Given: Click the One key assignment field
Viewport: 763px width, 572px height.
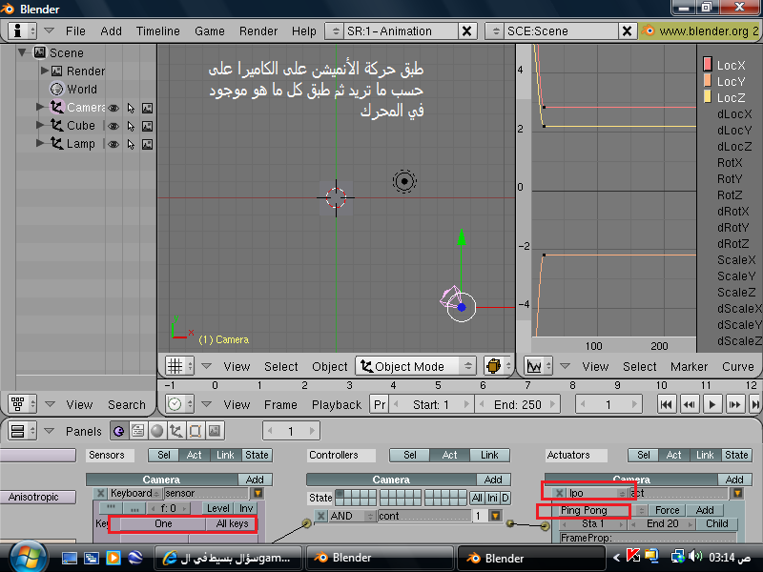Looking at the screenshot, I should [x=163, y=523].
